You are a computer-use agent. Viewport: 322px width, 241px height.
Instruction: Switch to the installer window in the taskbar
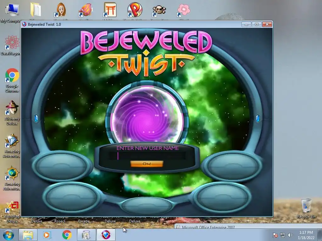point(86,235)
